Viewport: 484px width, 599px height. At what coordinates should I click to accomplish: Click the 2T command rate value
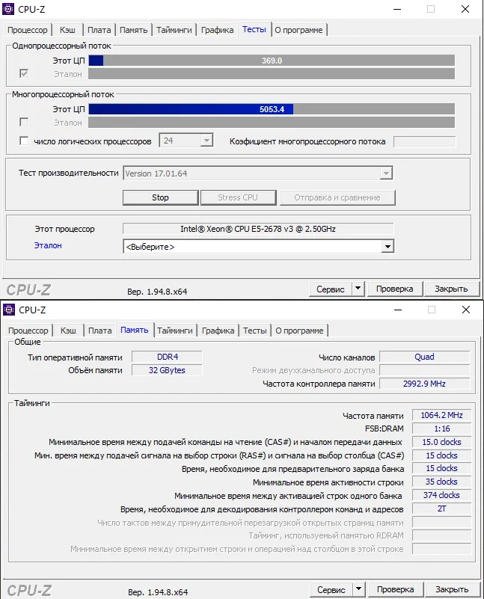pyautogui.click(x=441, y=509)
